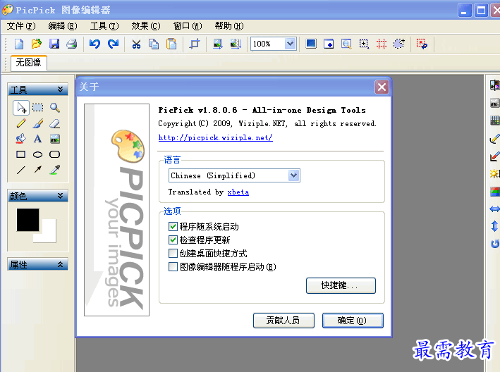Capture full screen with the monitor icon
500x372 pixels.
point(311,44)
